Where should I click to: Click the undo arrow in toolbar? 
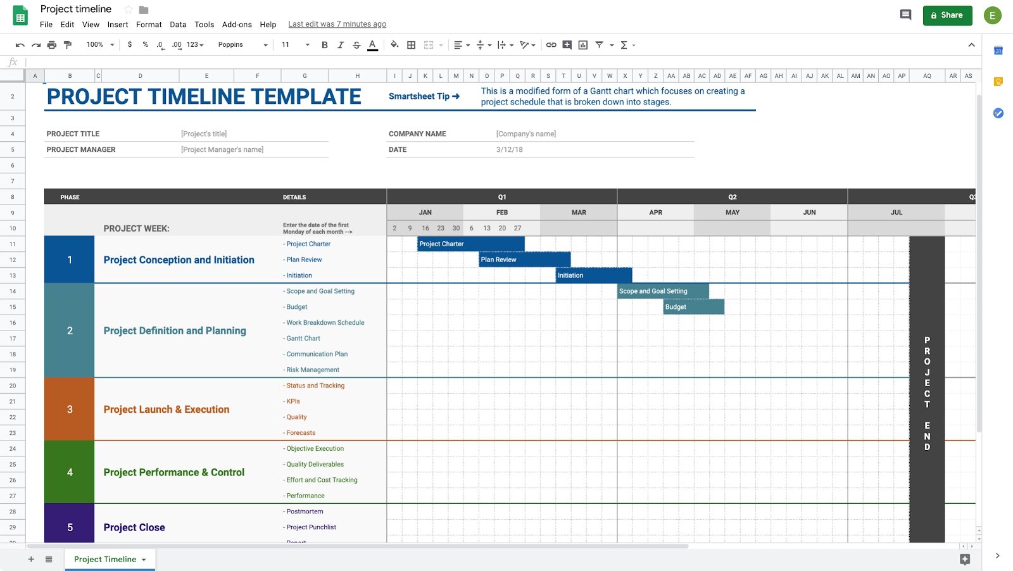click(20, 45)
